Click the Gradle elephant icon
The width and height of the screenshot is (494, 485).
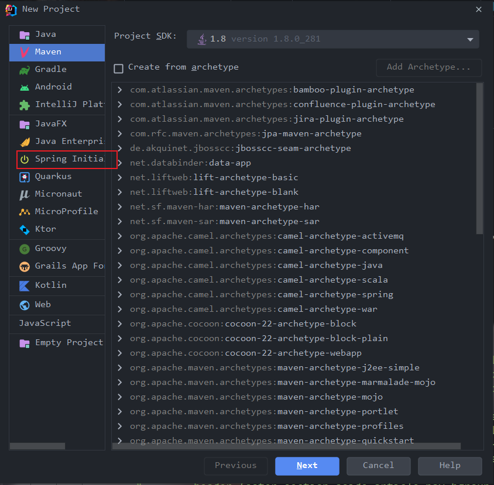click(24, 70)
